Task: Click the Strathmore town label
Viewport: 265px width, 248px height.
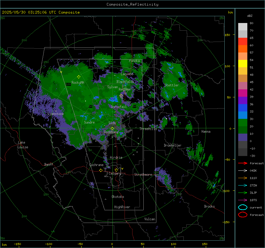Action: pyautogui.click(x=143, y=175)
